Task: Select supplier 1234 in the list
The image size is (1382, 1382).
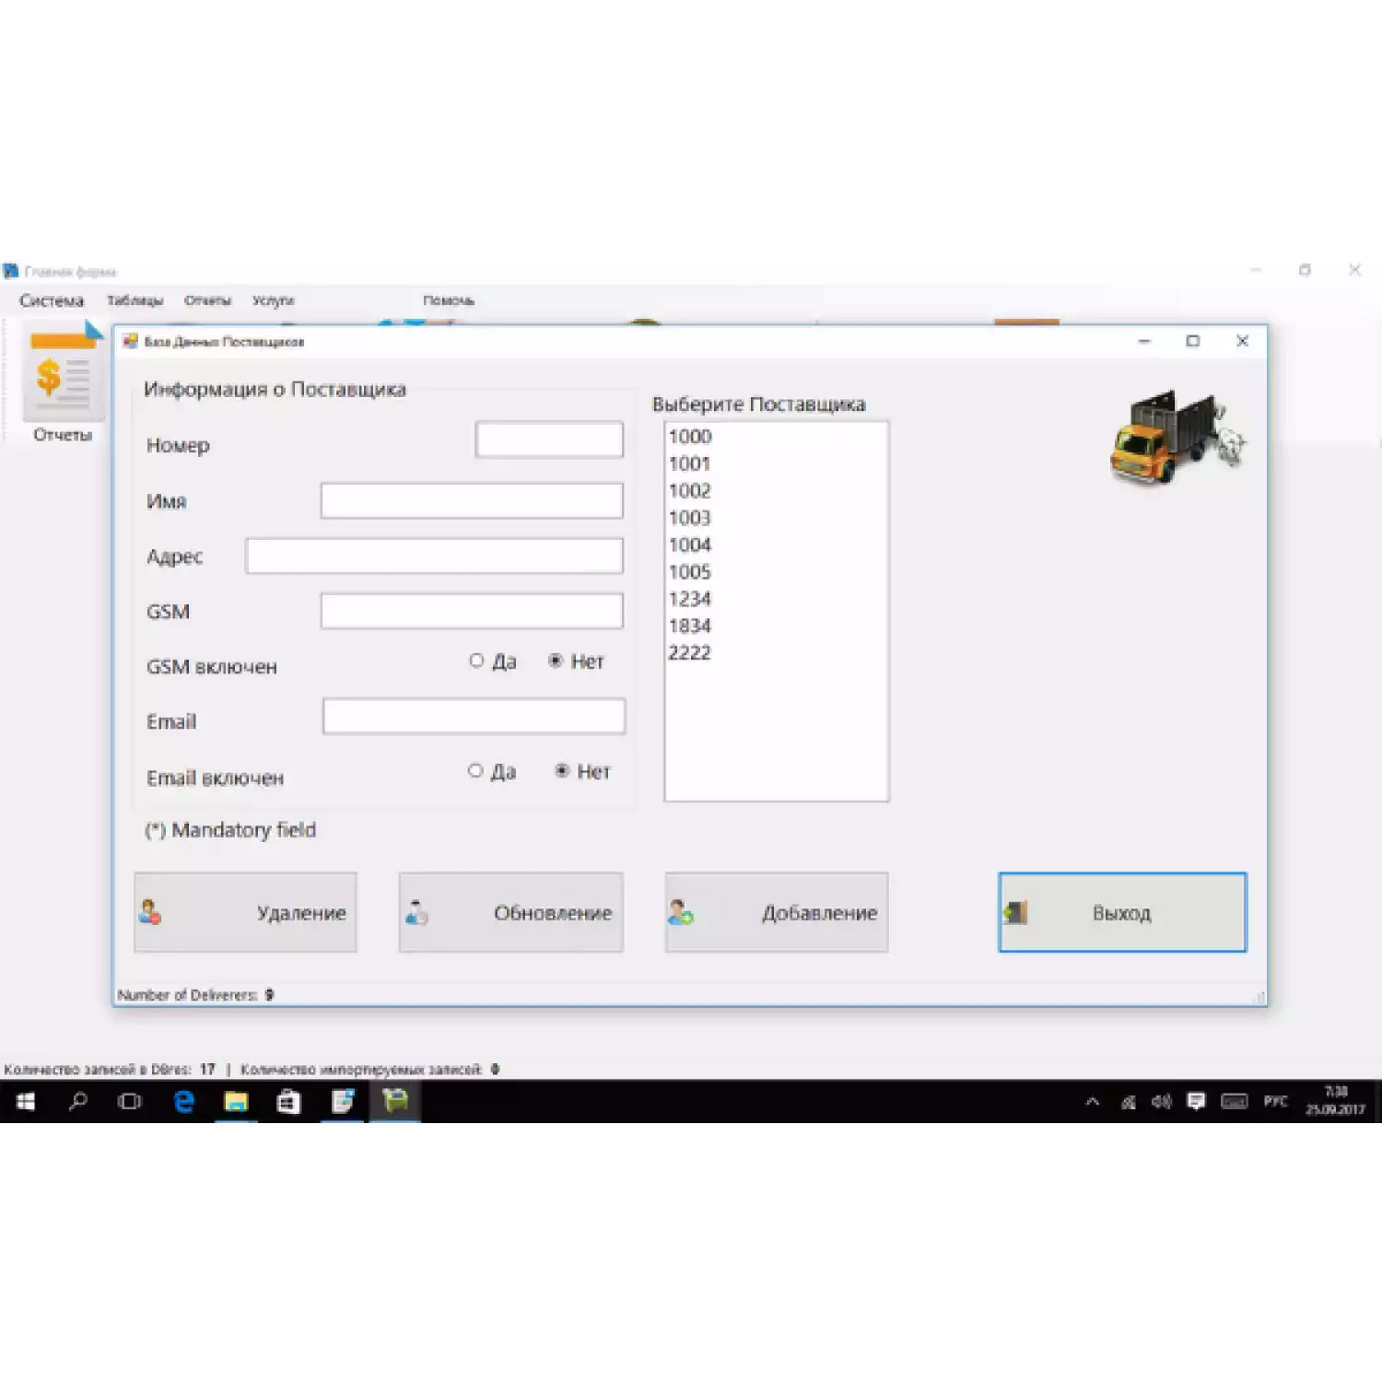Action: (690, 599)
